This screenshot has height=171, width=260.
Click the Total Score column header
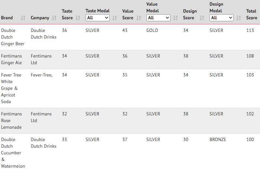tap(252, 14)
